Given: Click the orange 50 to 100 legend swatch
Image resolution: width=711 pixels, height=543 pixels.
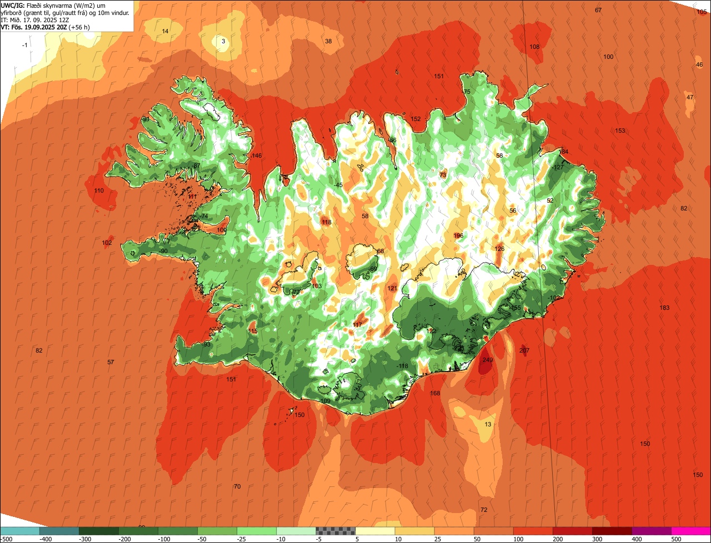Looking at the screenshot, I should click(x=493, y=531).
